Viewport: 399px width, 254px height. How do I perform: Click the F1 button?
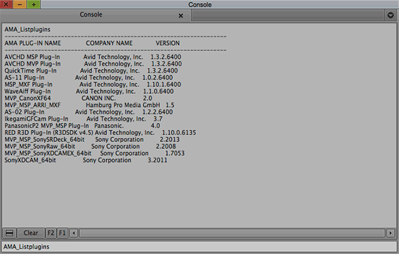pyautogui.click(x=62, y=233)
